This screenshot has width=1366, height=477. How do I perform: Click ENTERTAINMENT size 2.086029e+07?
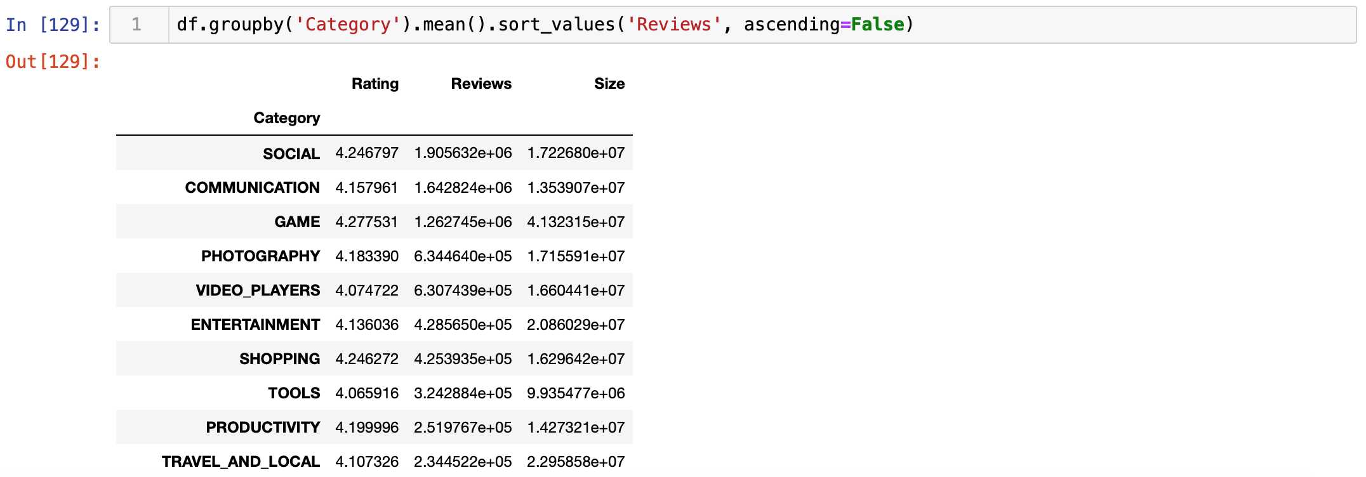click(x=576, y=325)
